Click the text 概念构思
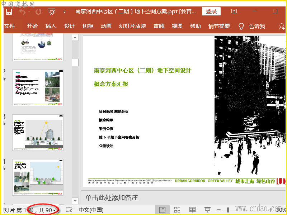The image size is (287, 215). pyautogui.click(x=106, y=120)
